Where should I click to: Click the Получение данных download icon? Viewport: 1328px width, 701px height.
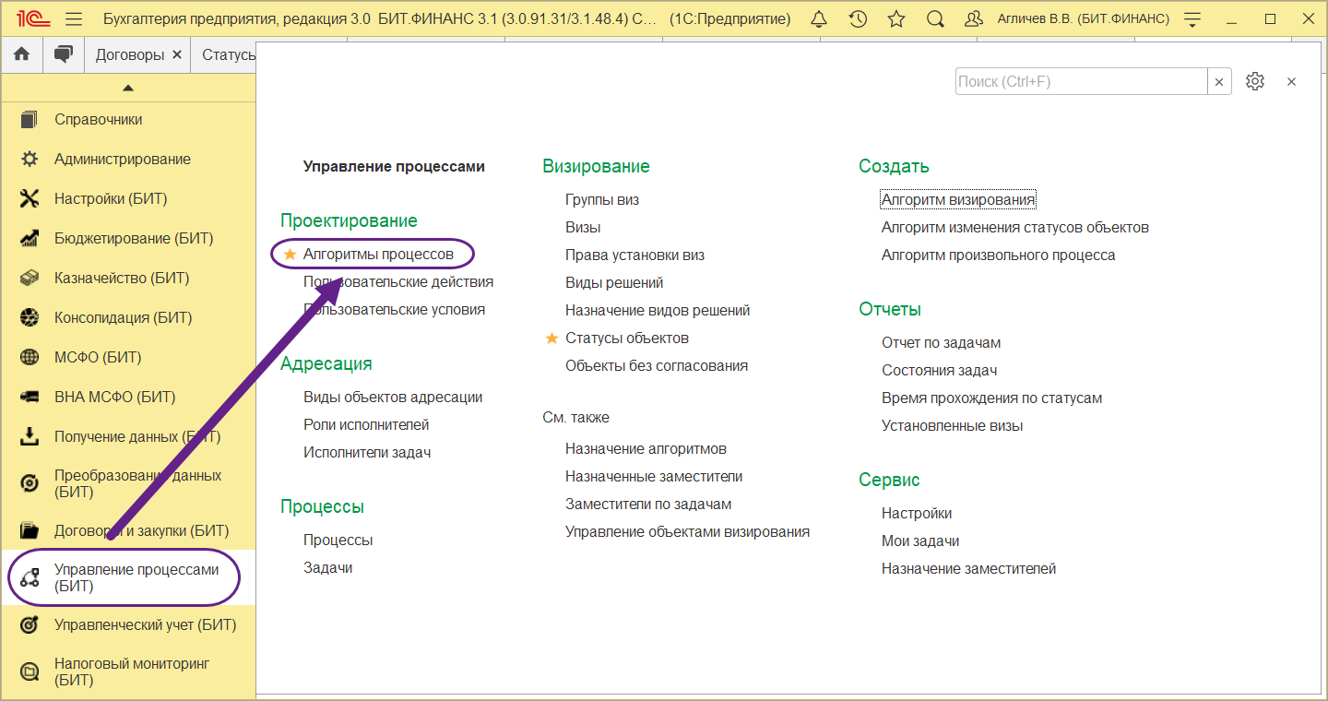coord(30,437)
